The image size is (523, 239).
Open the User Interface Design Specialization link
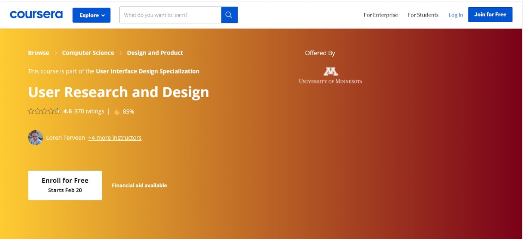tap(148, 71)
